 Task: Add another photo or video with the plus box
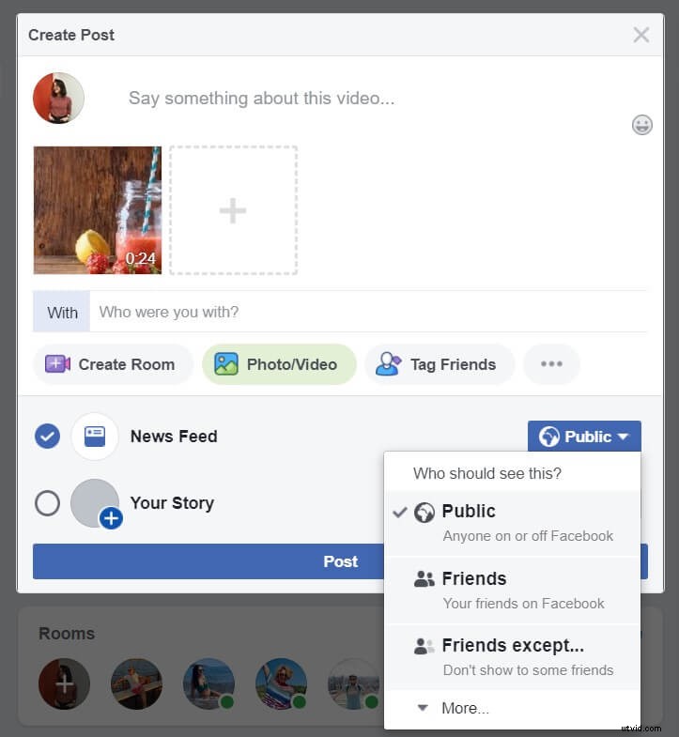[x=233, y=210]
